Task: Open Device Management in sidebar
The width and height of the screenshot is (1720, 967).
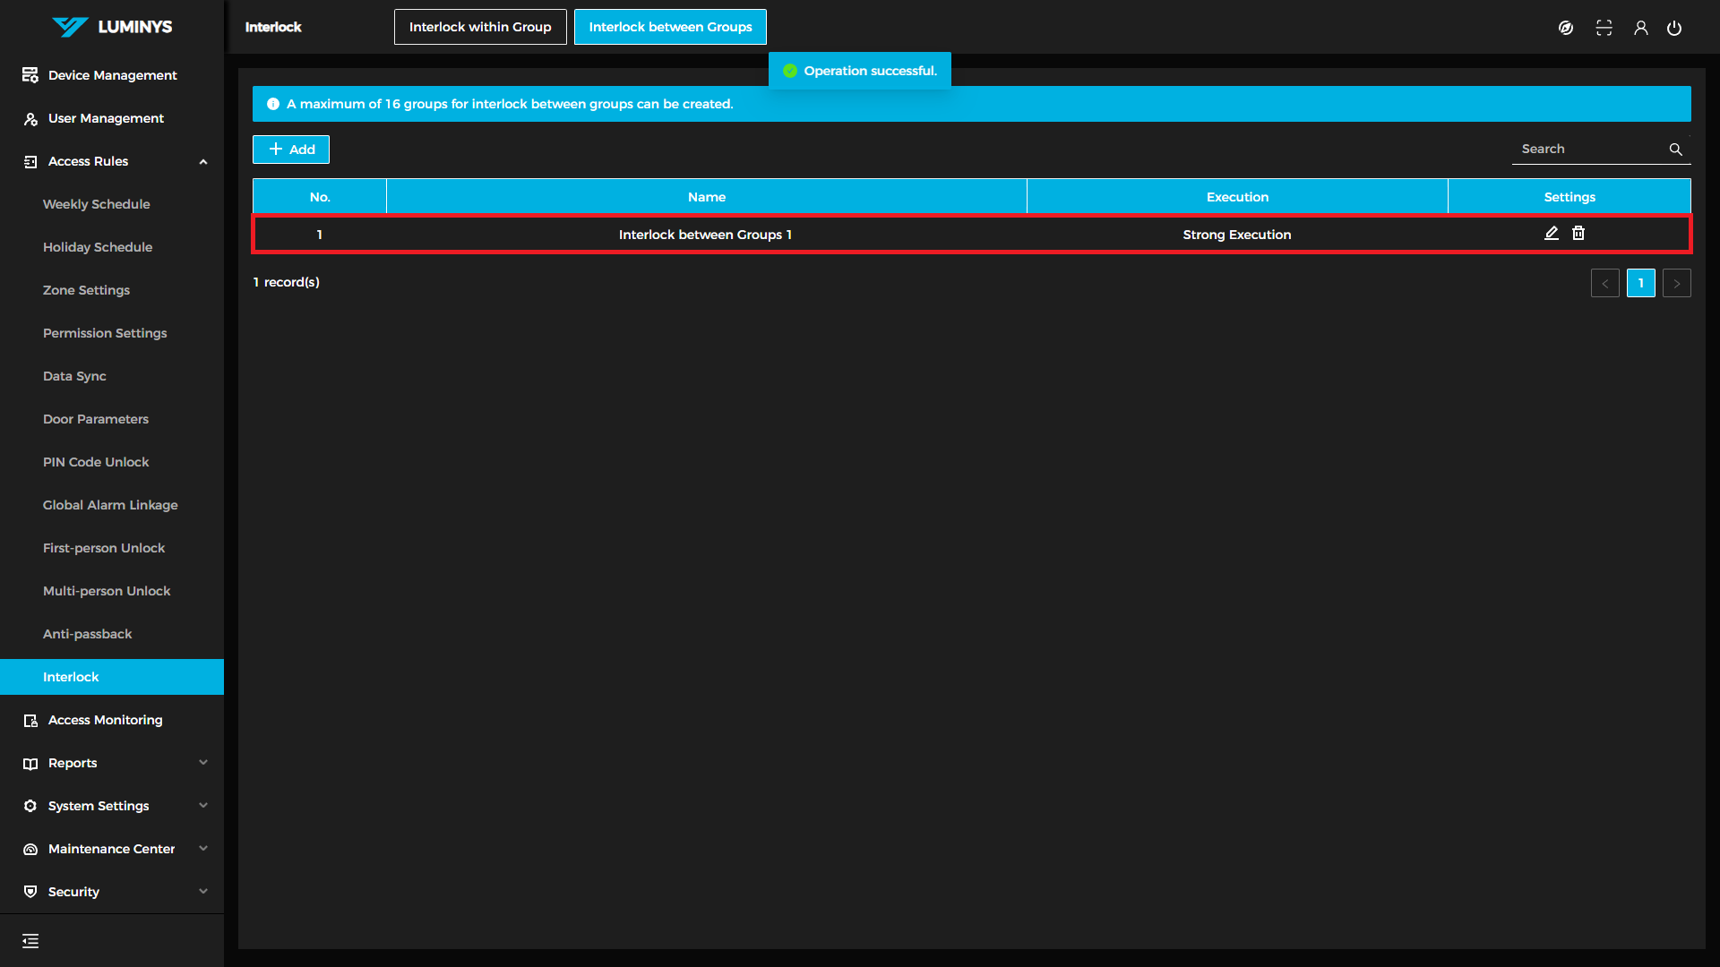Action: click(112, 75)
